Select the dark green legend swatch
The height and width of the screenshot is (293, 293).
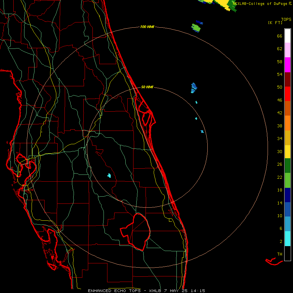287,166
